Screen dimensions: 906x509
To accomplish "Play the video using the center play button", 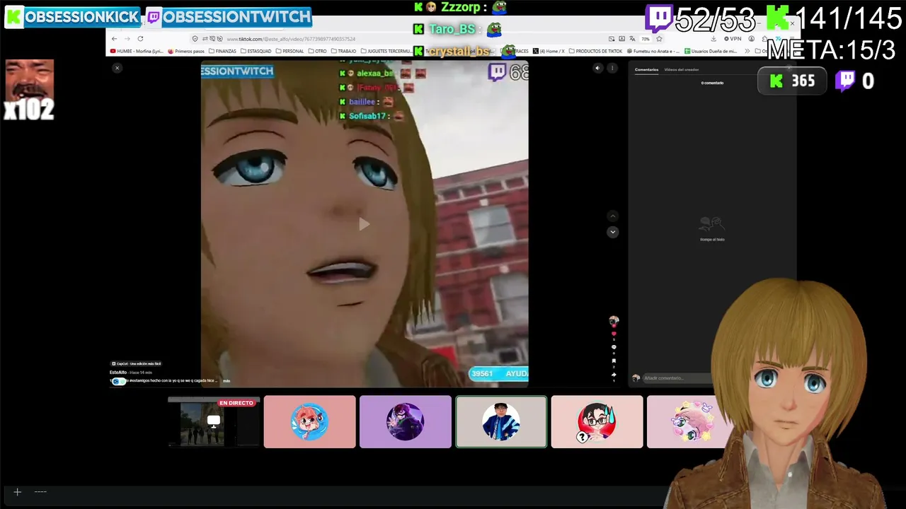I will (x=364, y=224).
